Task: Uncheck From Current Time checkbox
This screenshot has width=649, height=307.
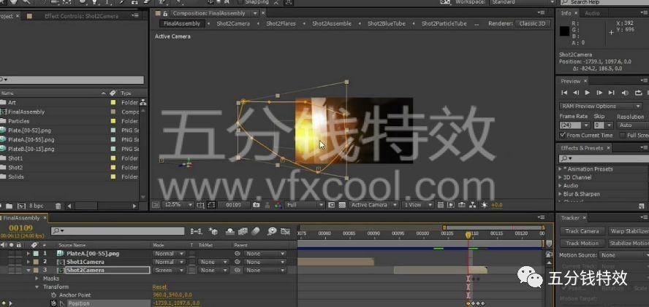Action: click(563, 135)
